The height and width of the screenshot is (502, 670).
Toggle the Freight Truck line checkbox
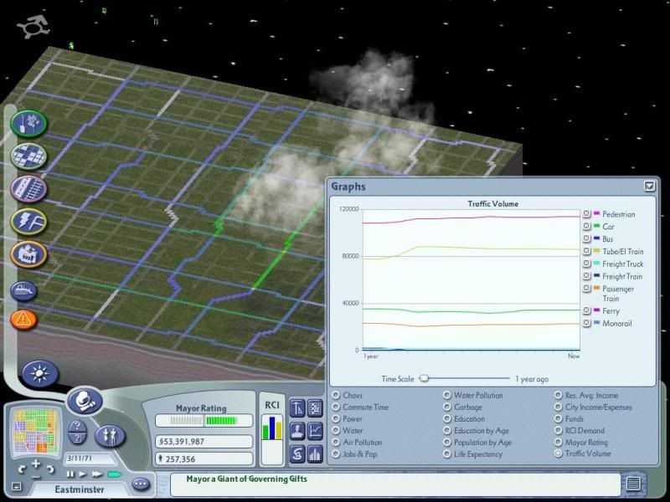click(587, 264)
